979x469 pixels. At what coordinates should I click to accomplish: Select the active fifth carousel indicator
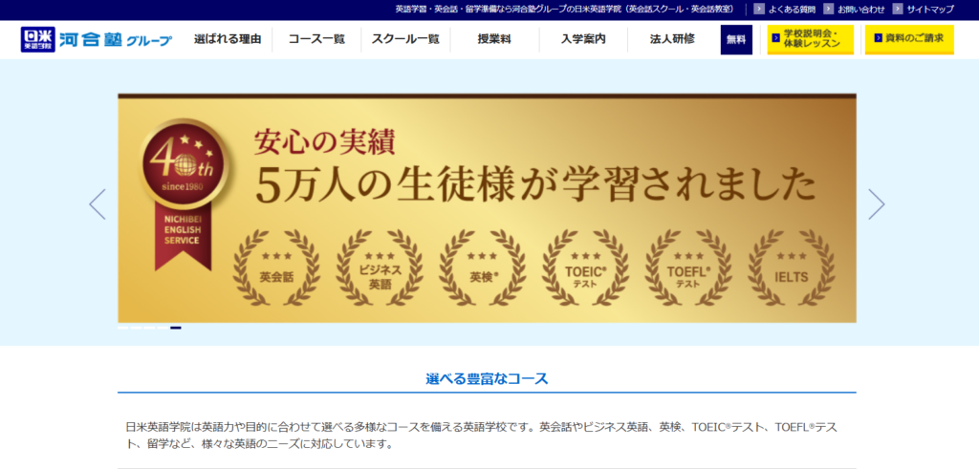click(176, 328)
